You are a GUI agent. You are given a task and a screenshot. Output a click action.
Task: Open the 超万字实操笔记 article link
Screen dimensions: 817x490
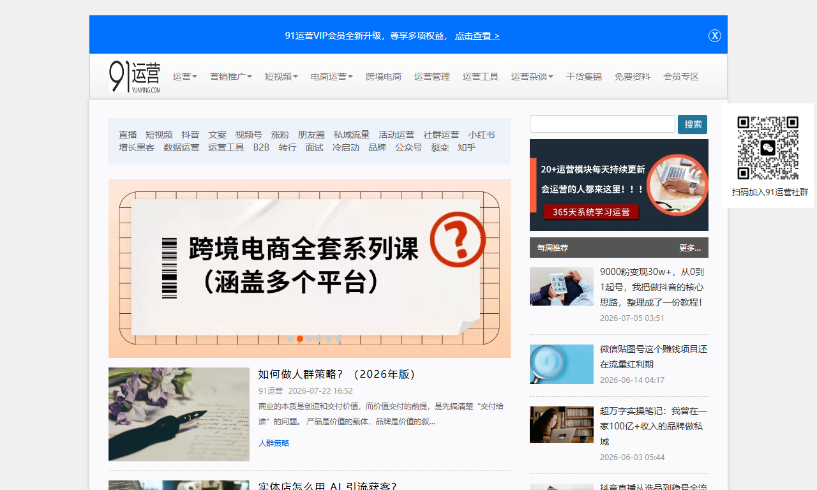click(654, 426)
